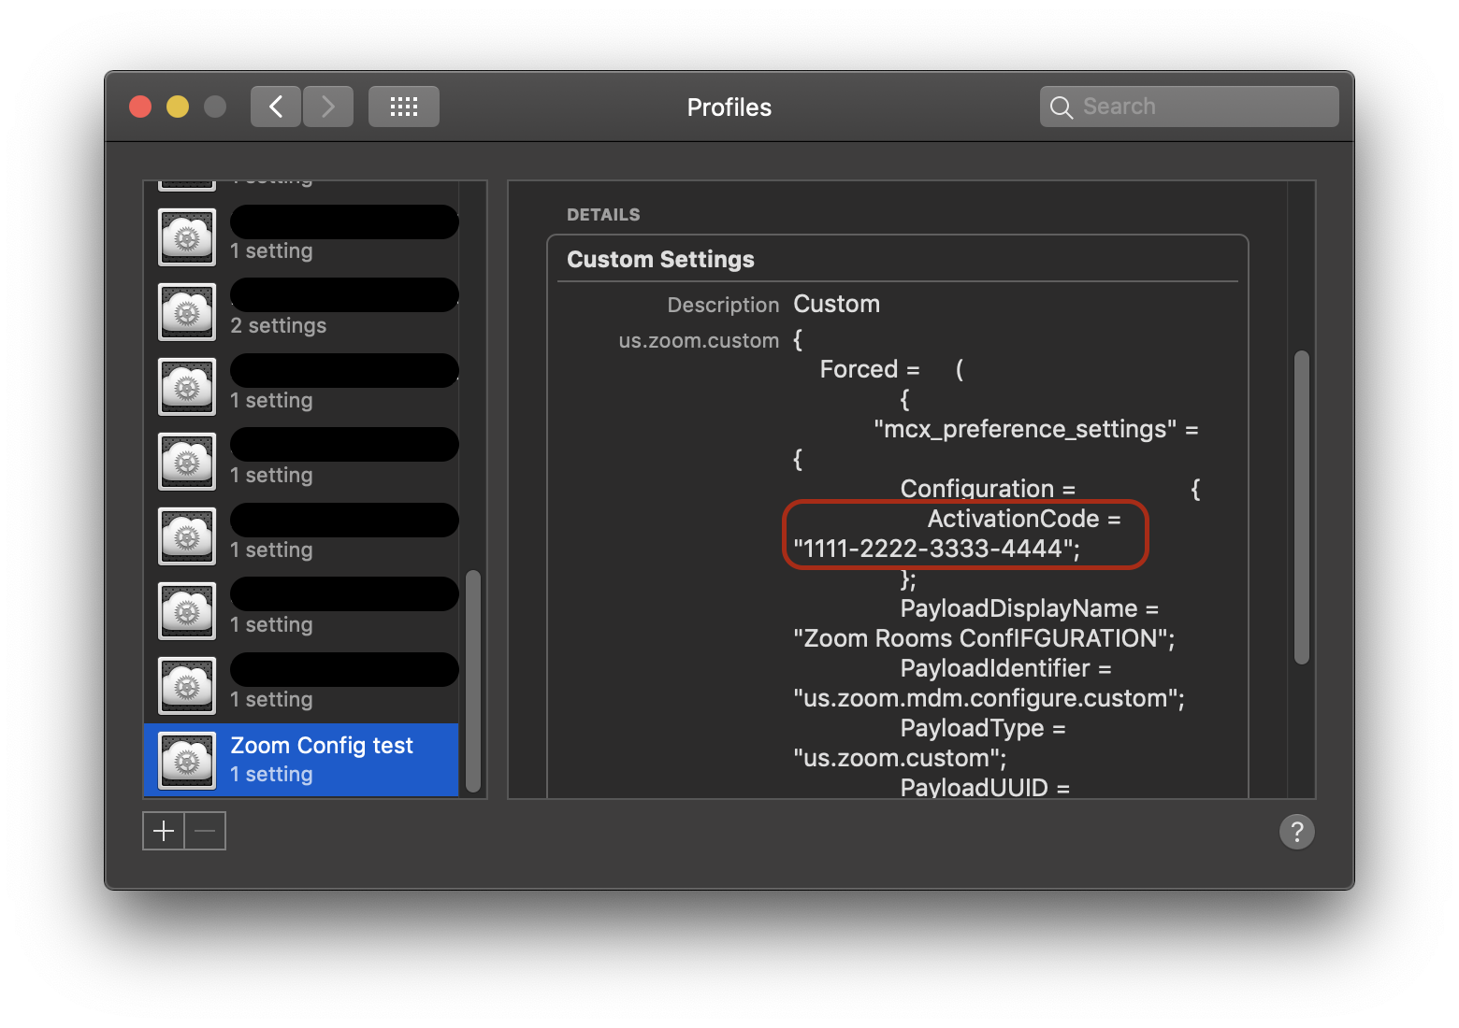The image size is (1459, 1028).
Task: Click the "Zoom Rooms ConfIFGURATION" value
Action: [x=984, y=638]
